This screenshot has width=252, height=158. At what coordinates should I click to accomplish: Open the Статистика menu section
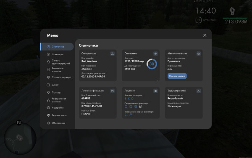[x=57, y=47]
